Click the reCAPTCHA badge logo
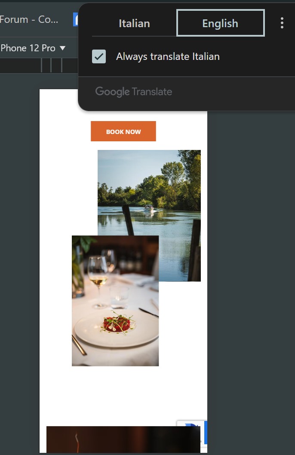Screen dimensions: 295x455 point(192,426)
